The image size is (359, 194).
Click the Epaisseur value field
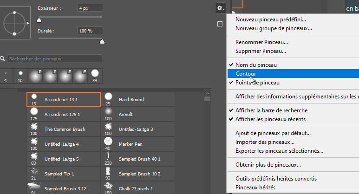click(x=90, y=8)
